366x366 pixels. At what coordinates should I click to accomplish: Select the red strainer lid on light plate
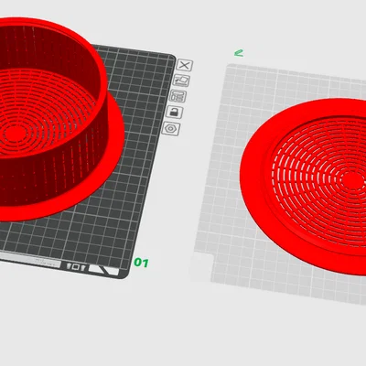click(x=305, y=186)
